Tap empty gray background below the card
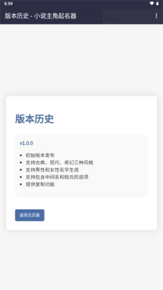Screen dimensions: 163x290 (81, 259)
